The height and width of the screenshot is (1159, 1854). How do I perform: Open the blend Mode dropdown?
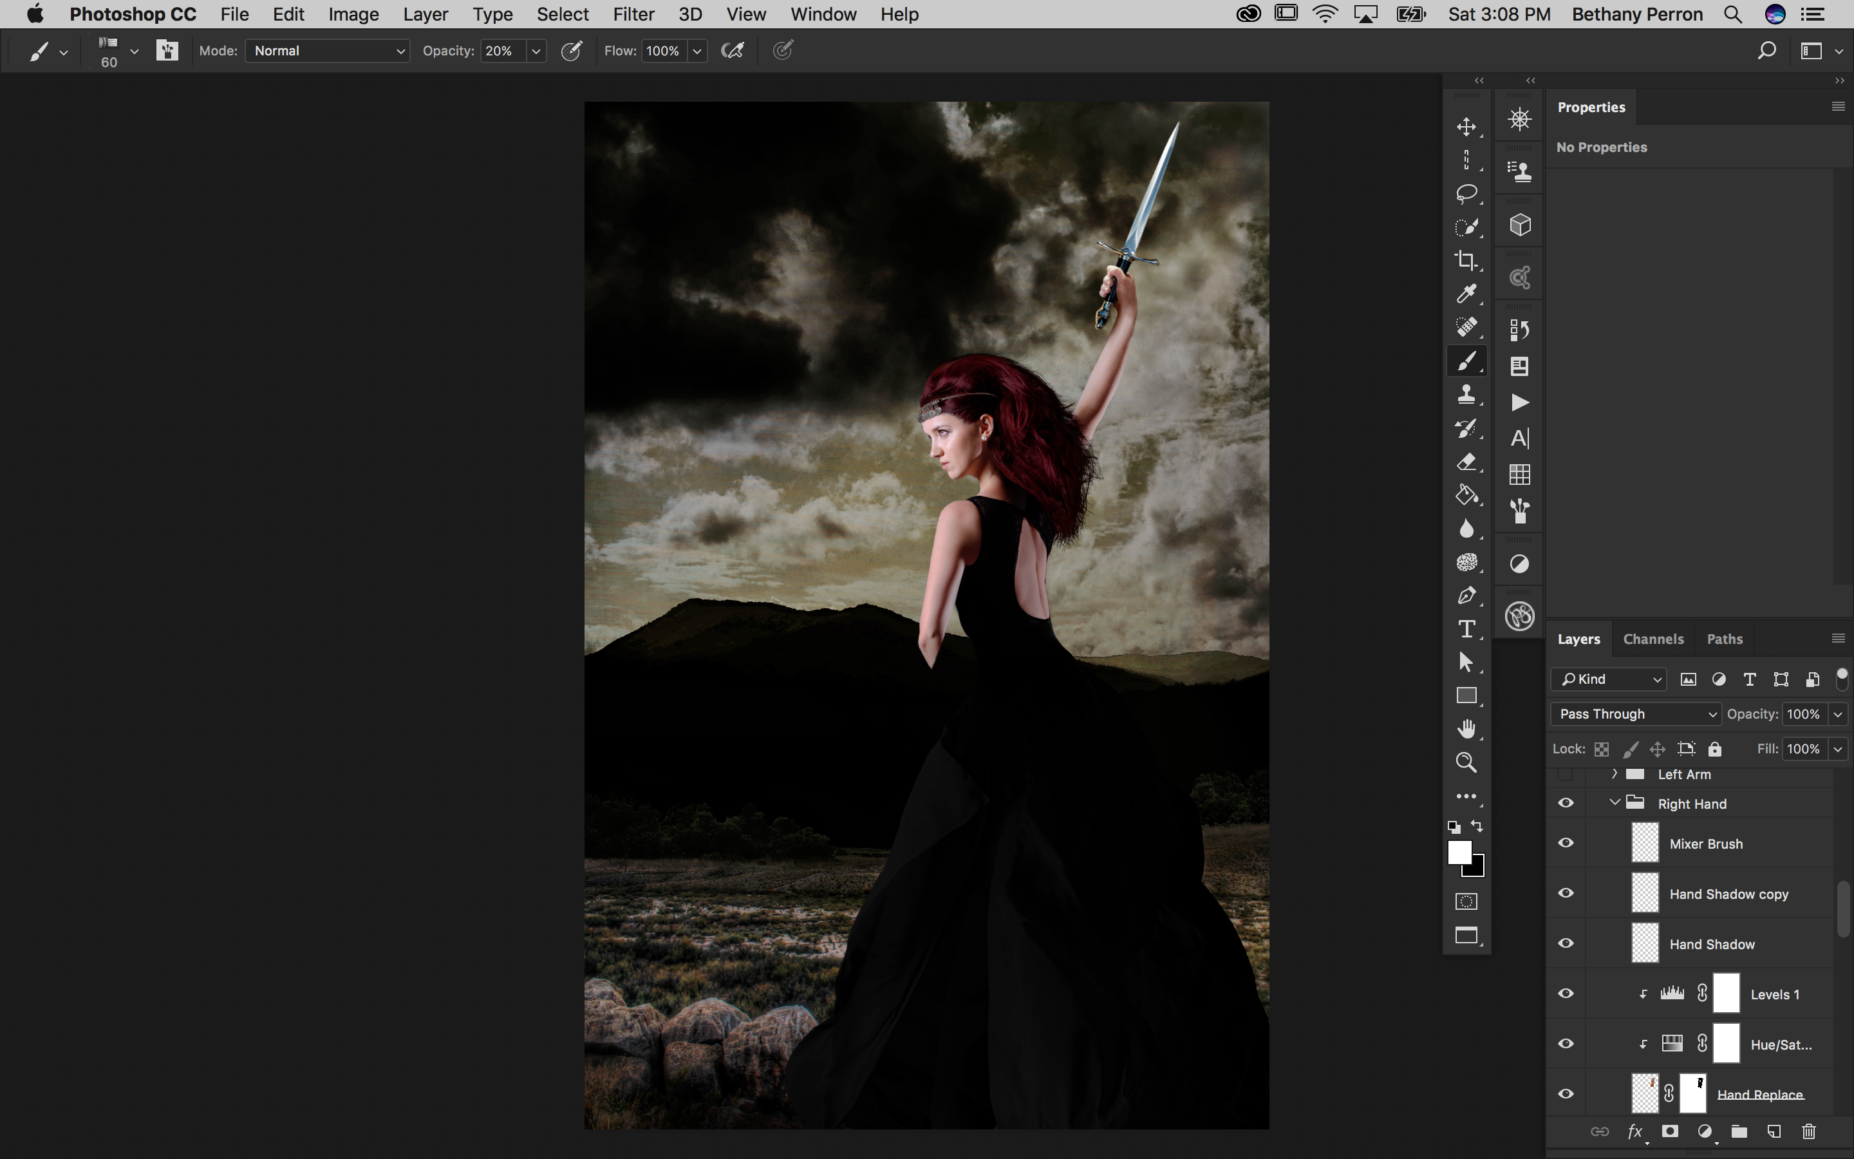(x=327, y=51)
